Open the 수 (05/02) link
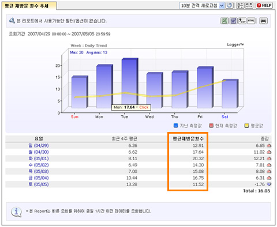 click(x=39, y=165)
